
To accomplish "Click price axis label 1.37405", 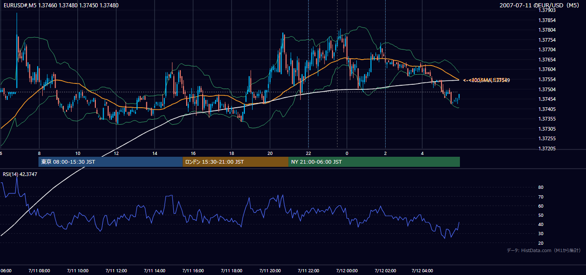I will [547, 109].
